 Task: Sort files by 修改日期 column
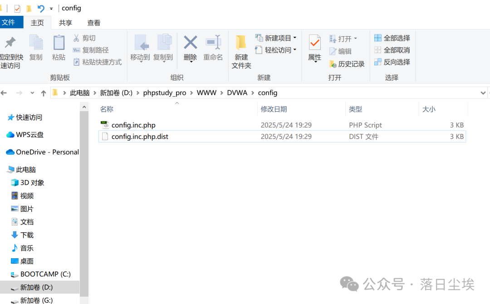[274, 109]
